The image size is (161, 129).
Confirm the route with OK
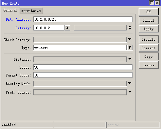(x=149, y=12)
